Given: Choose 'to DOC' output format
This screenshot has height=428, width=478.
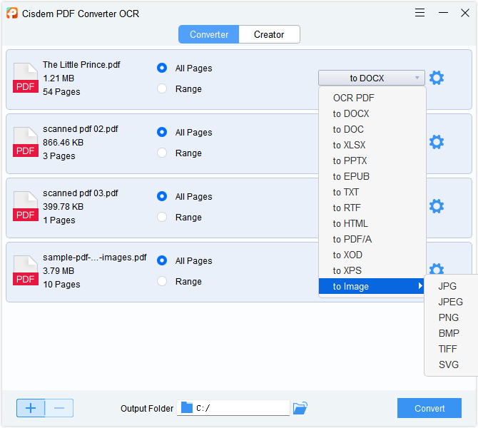Looking at the screenshot, I should coord(372,129).
